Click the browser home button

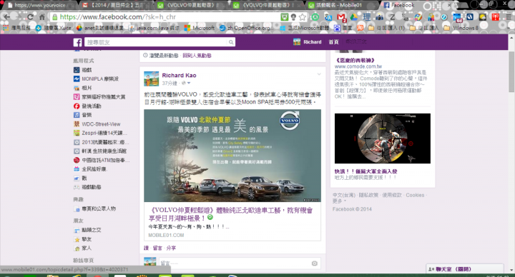42,17
